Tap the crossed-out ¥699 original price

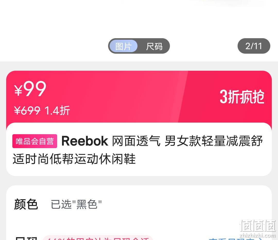click(27, 110)
